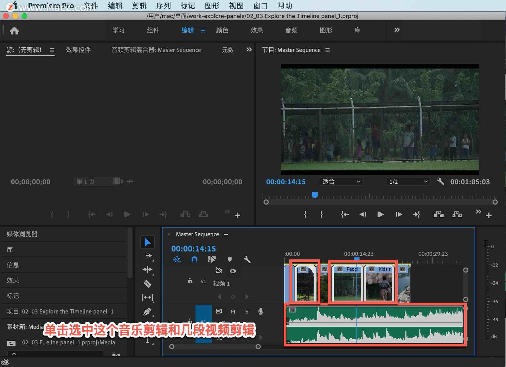
Task: Click Mark In in Program monitor
Action: pos(305,214)
